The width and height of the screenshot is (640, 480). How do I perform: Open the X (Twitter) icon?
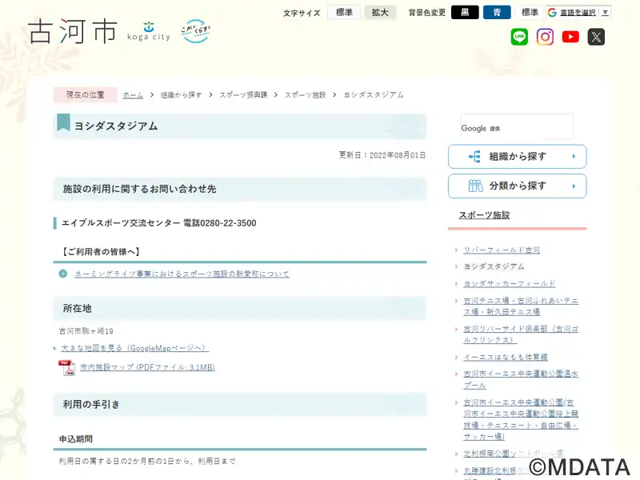[x=596, y=37]
